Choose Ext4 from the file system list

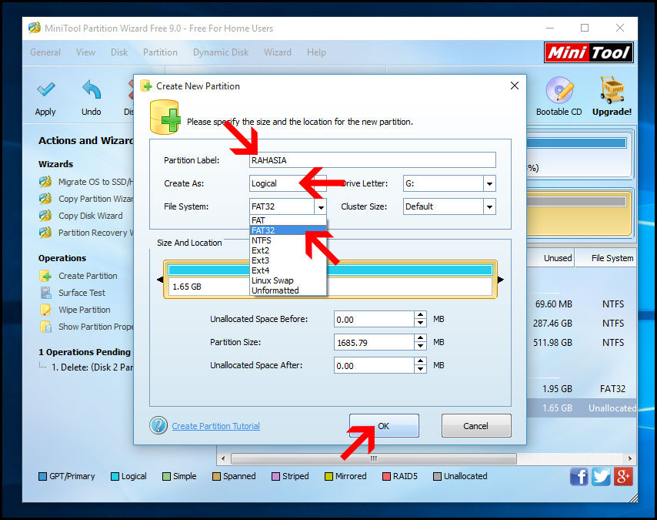tap(288, 270)
